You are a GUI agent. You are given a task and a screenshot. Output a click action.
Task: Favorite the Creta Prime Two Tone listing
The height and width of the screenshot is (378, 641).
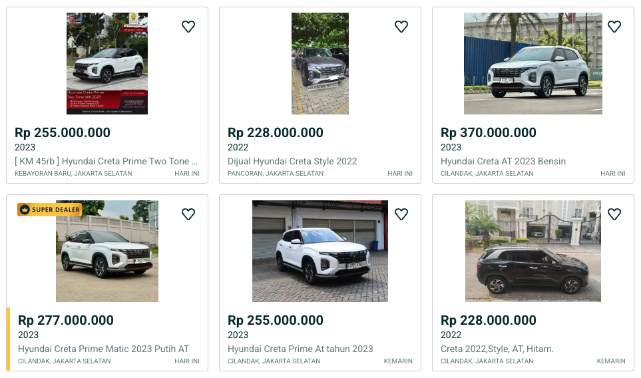coord(188,27)
